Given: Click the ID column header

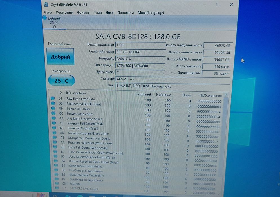Looking at the screenshot, I should 60,93.
